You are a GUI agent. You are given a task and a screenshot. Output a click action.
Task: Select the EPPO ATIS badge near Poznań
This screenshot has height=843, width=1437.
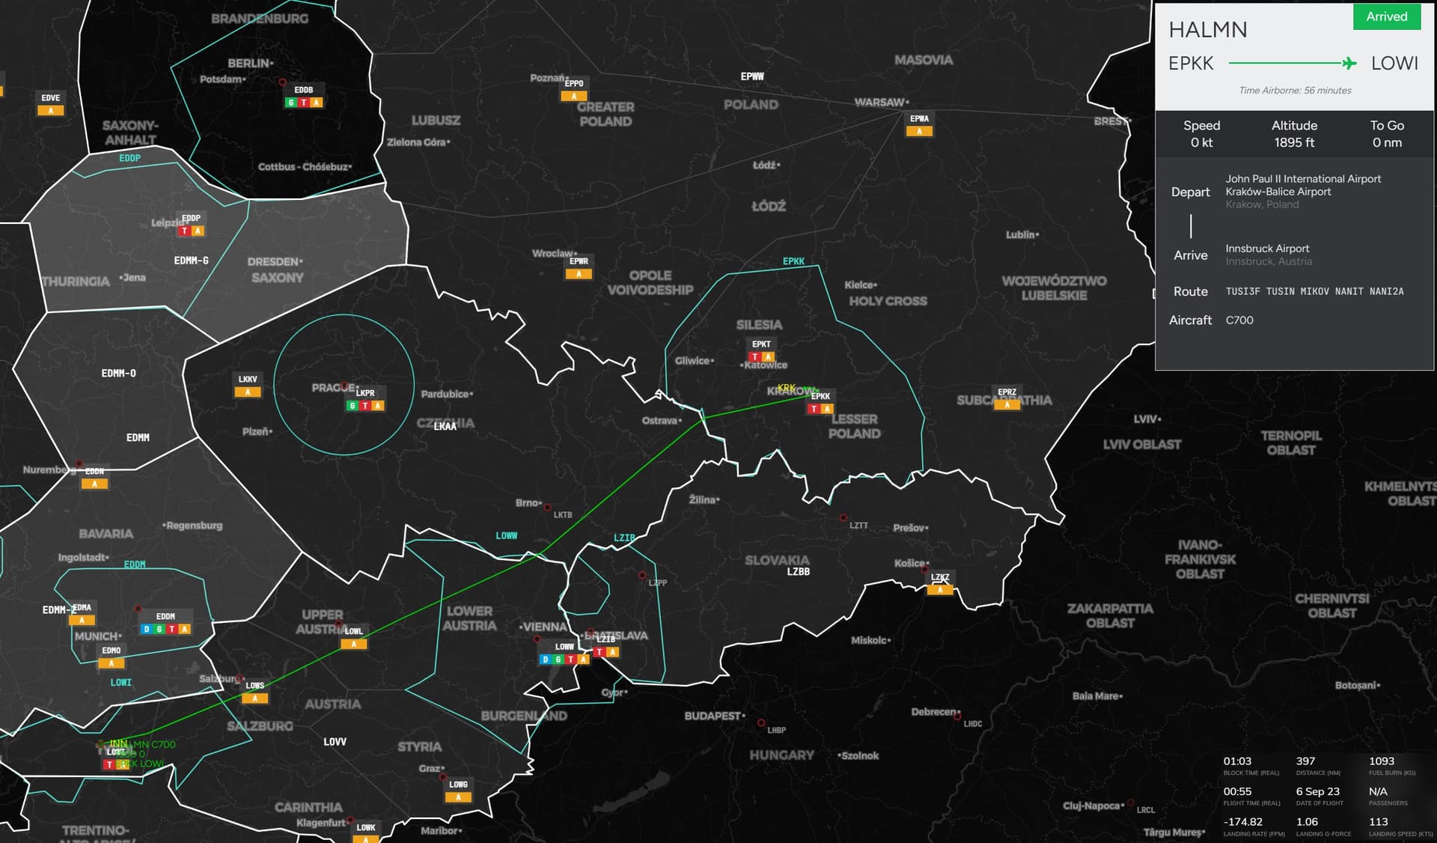(x=573, y=96)
